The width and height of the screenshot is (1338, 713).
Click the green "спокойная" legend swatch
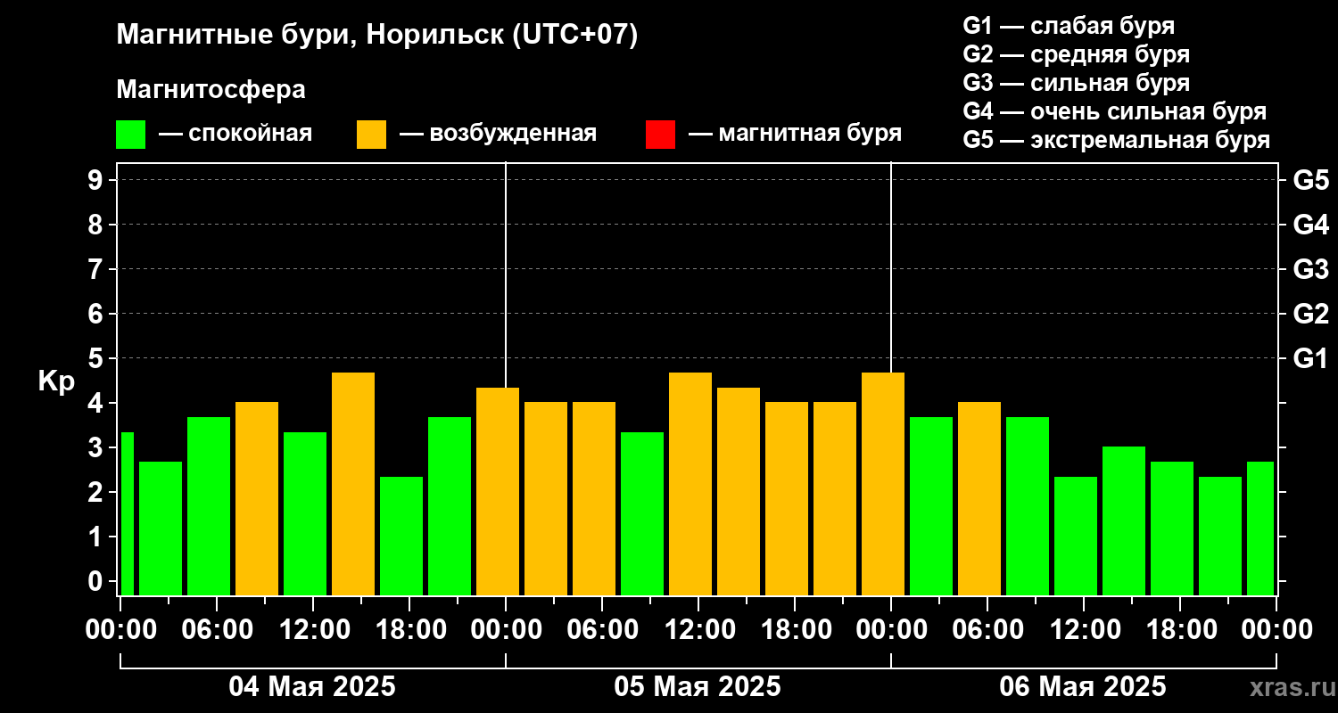click(130, 135)
